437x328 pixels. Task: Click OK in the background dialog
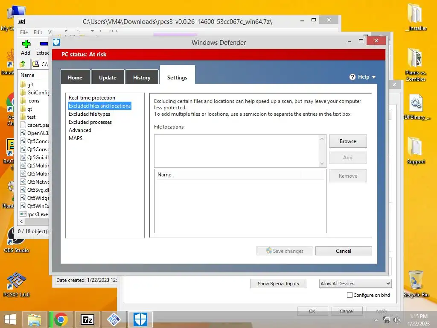tap(312, 311)
